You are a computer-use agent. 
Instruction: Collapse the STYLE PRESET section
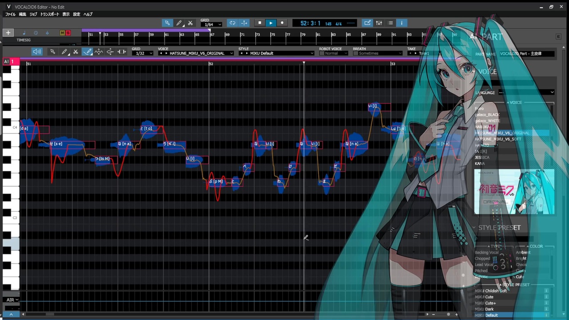pos(474,228)
